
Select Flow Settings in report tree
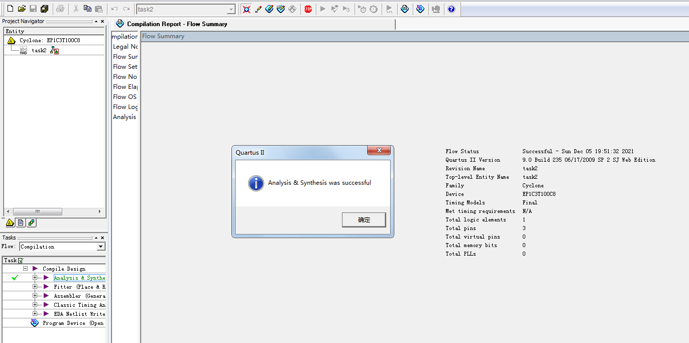125,67
